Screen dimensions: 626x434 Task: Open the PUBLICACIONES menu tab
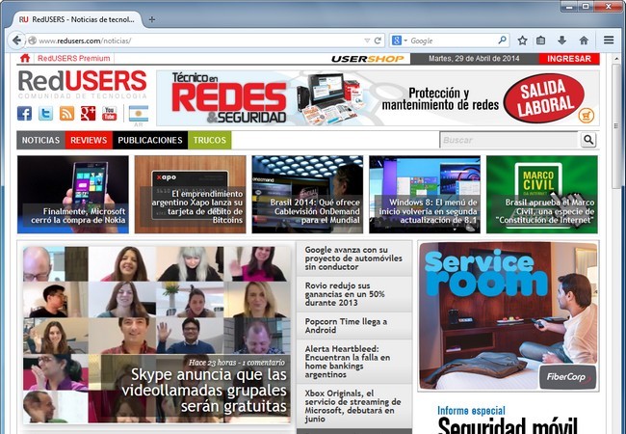coord(150,140)
